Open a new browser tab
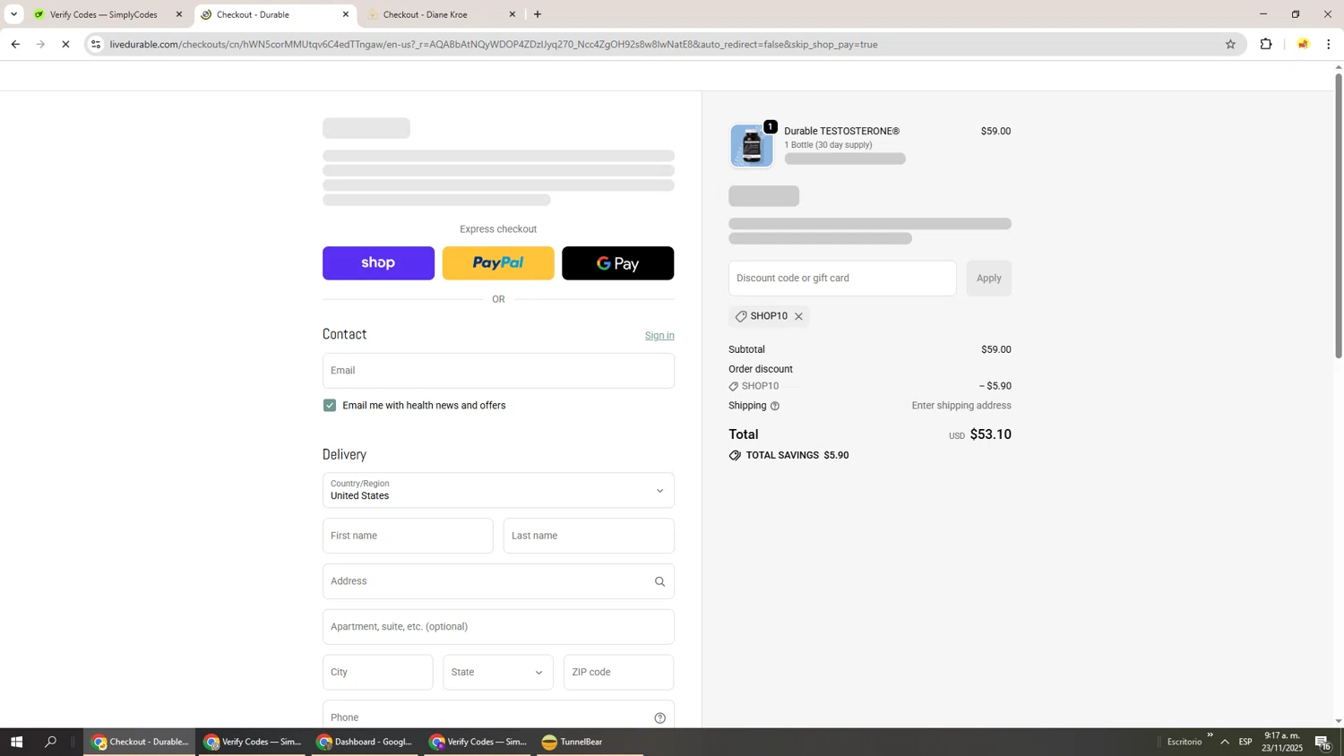 pos(538,14)
